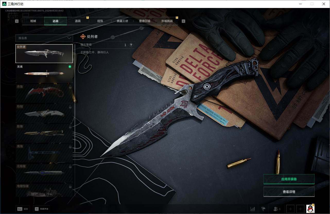The image size is (330, 214).
Task: Switch to the 枪械 tab
Action: [33, 21]
